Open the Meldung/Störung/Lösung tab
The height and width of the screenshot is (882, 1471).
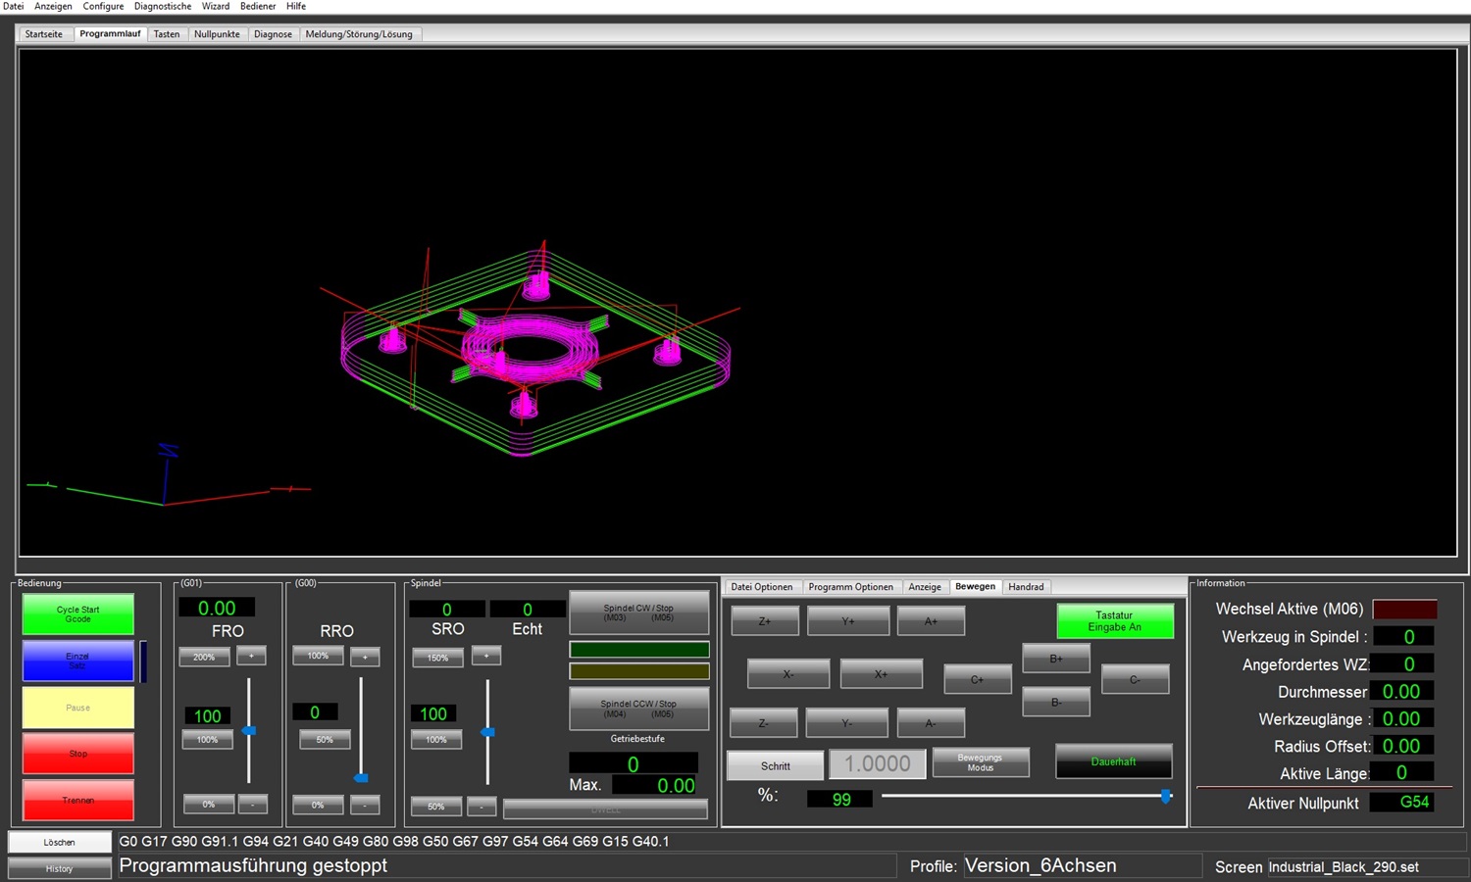click(359, 34)
